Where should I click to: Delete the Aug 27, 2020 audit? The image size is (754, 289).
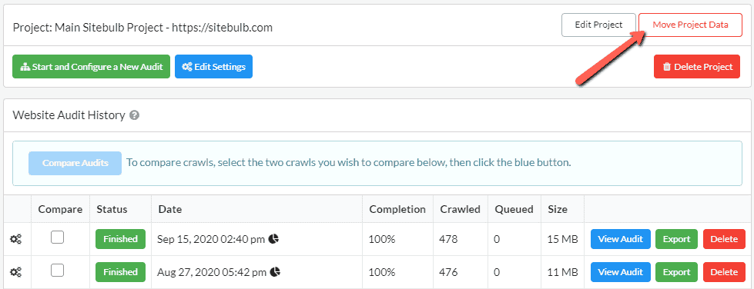tap(724, 272)
